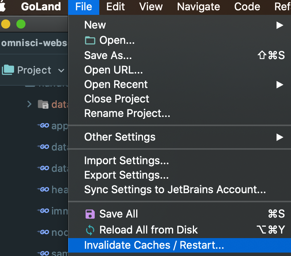Choose Export Settings...
Viewport: 291px width, 256px height.
click(180, 175)
